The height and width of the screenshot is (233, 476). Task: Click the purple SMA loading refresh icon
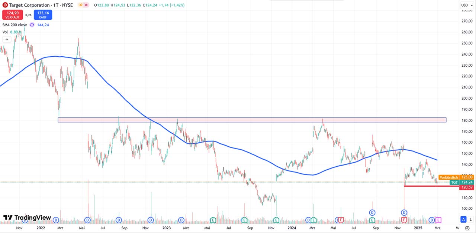(32, 25)
